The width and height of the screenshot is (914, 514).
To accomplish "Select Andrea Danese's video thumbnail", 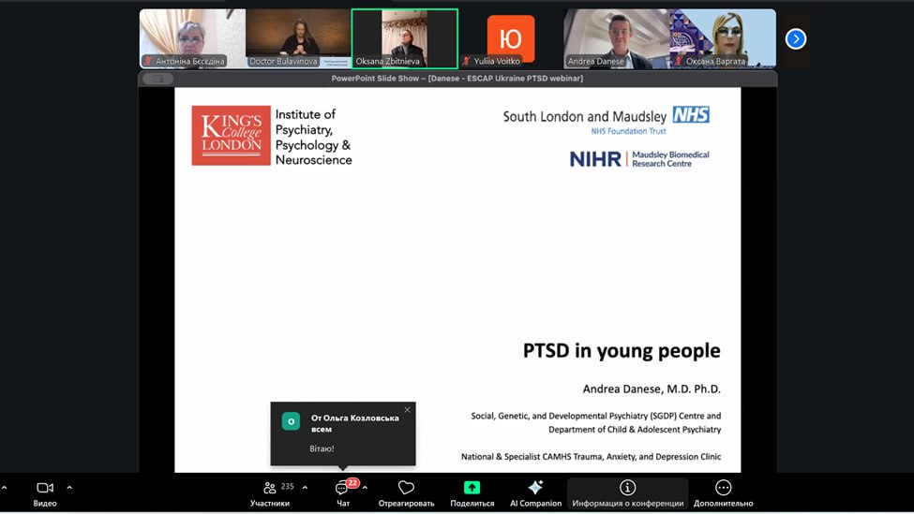I will [x=616, y=38].
